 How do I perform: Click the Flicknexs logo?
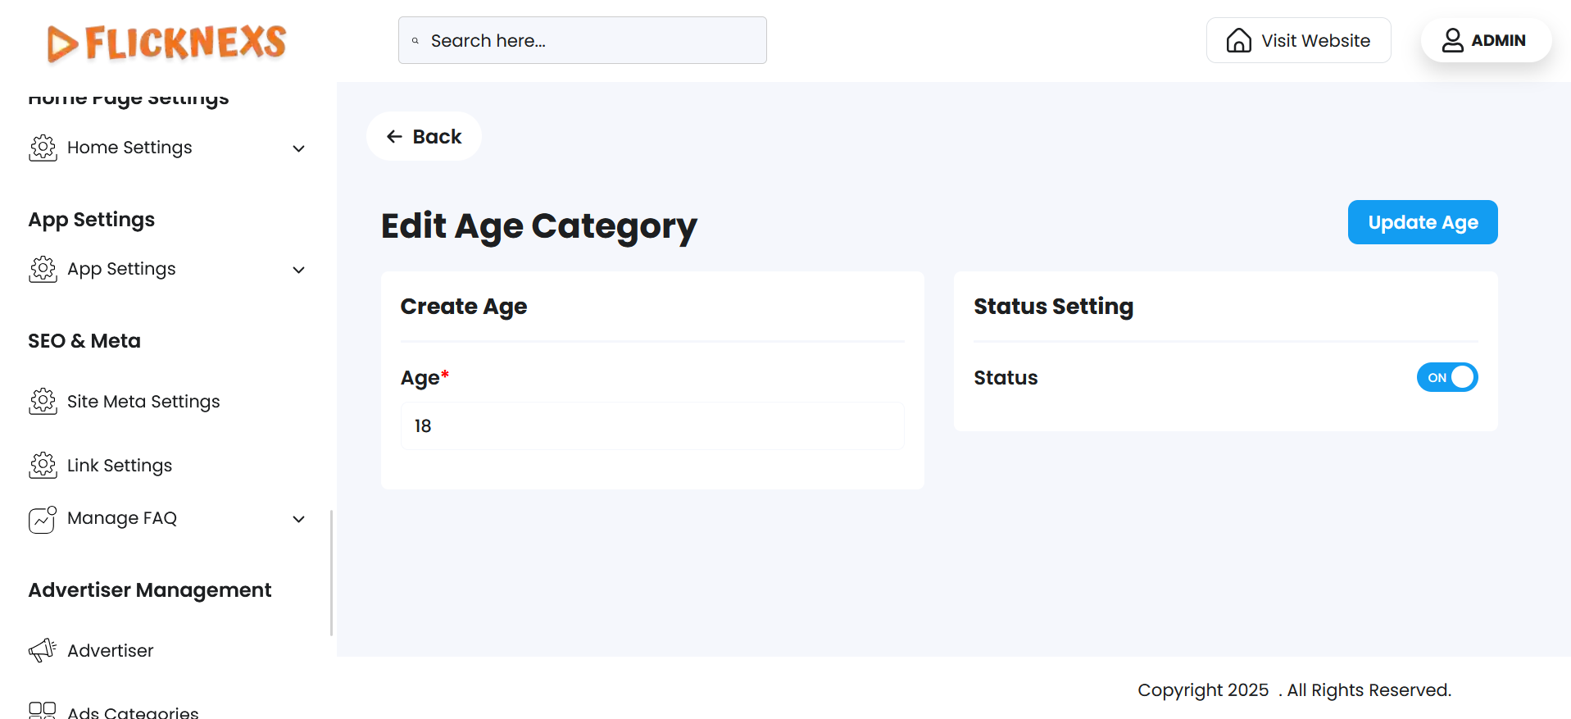166,43
